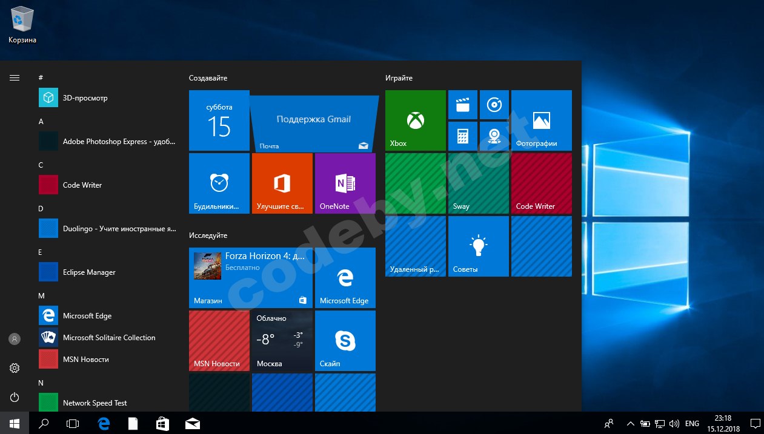The width and height of the screenshot is (764, 434).
Task: Open the Forza Horizon 4 store tile
Action: (x=250, y=277)
